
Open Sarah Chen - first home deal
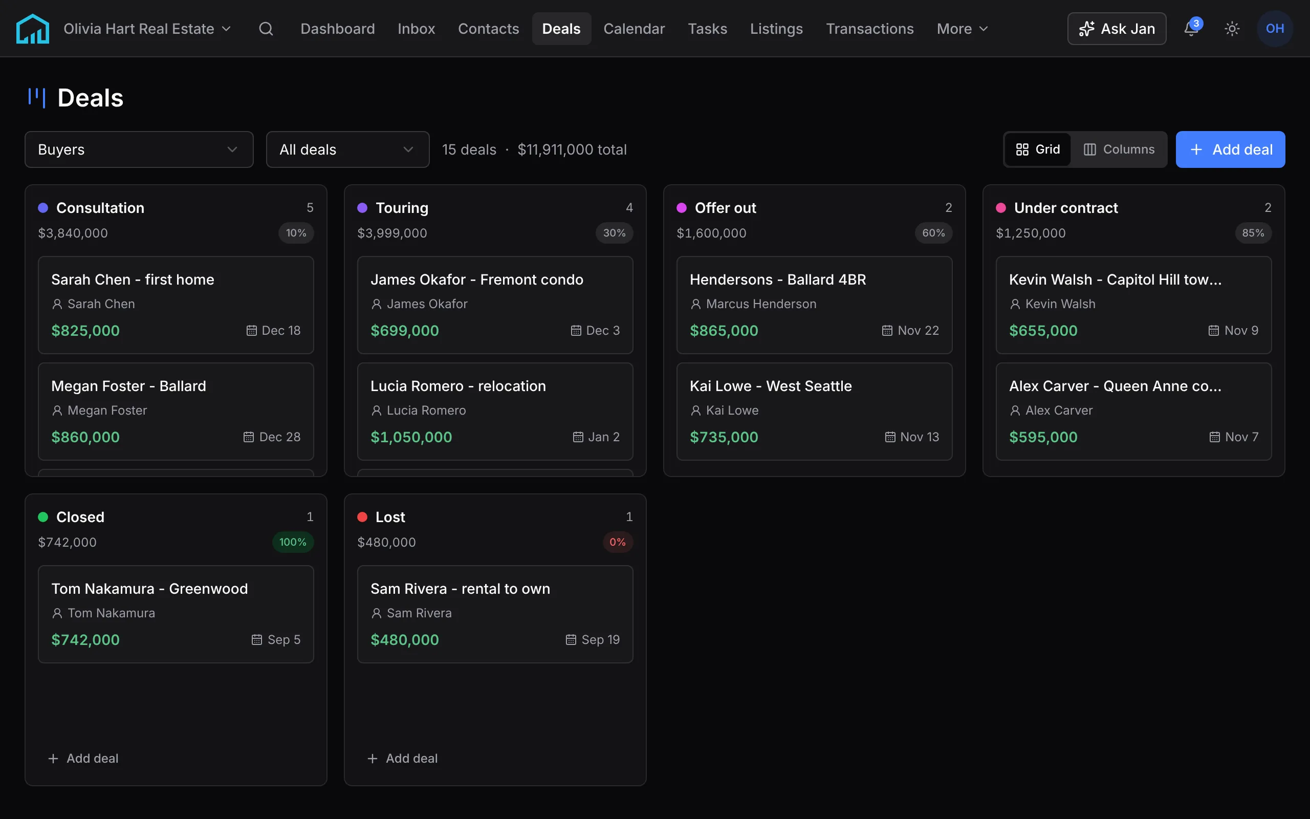coord(176,305)
